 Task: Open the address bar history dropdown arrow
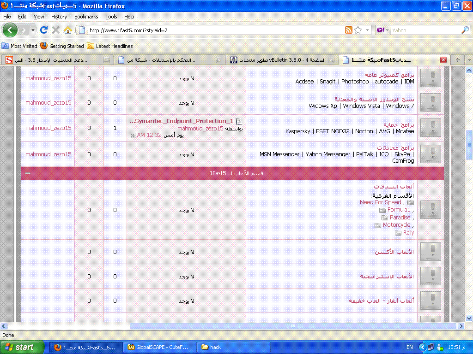(368, 30)
